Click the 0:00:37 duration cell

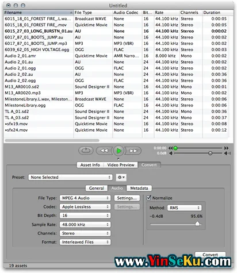pyautogui.click(x=219, y=118)
